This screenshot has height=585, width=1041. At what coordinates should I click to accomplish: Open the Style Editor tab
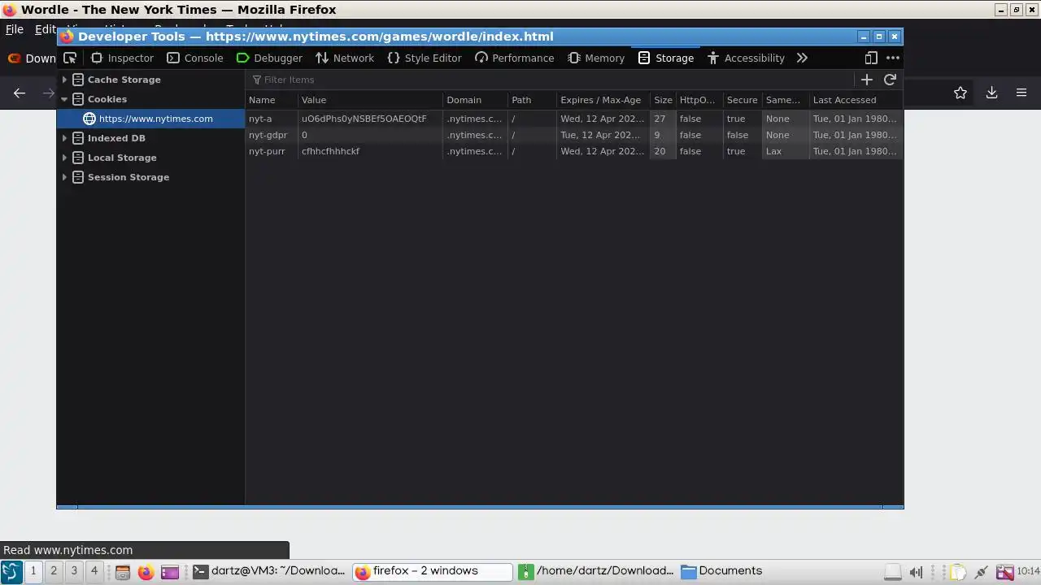(425, 58)
